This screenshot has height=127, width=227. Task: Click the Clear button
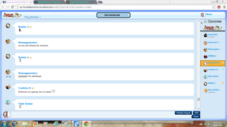[196, 116]
